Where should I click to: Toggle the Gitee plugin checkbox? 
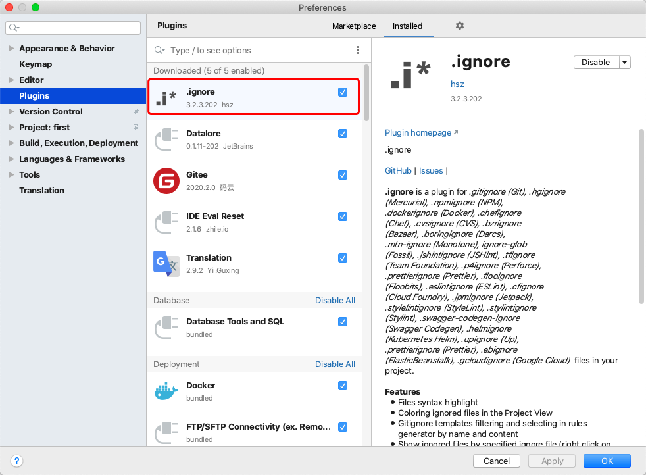click(343, 175)
